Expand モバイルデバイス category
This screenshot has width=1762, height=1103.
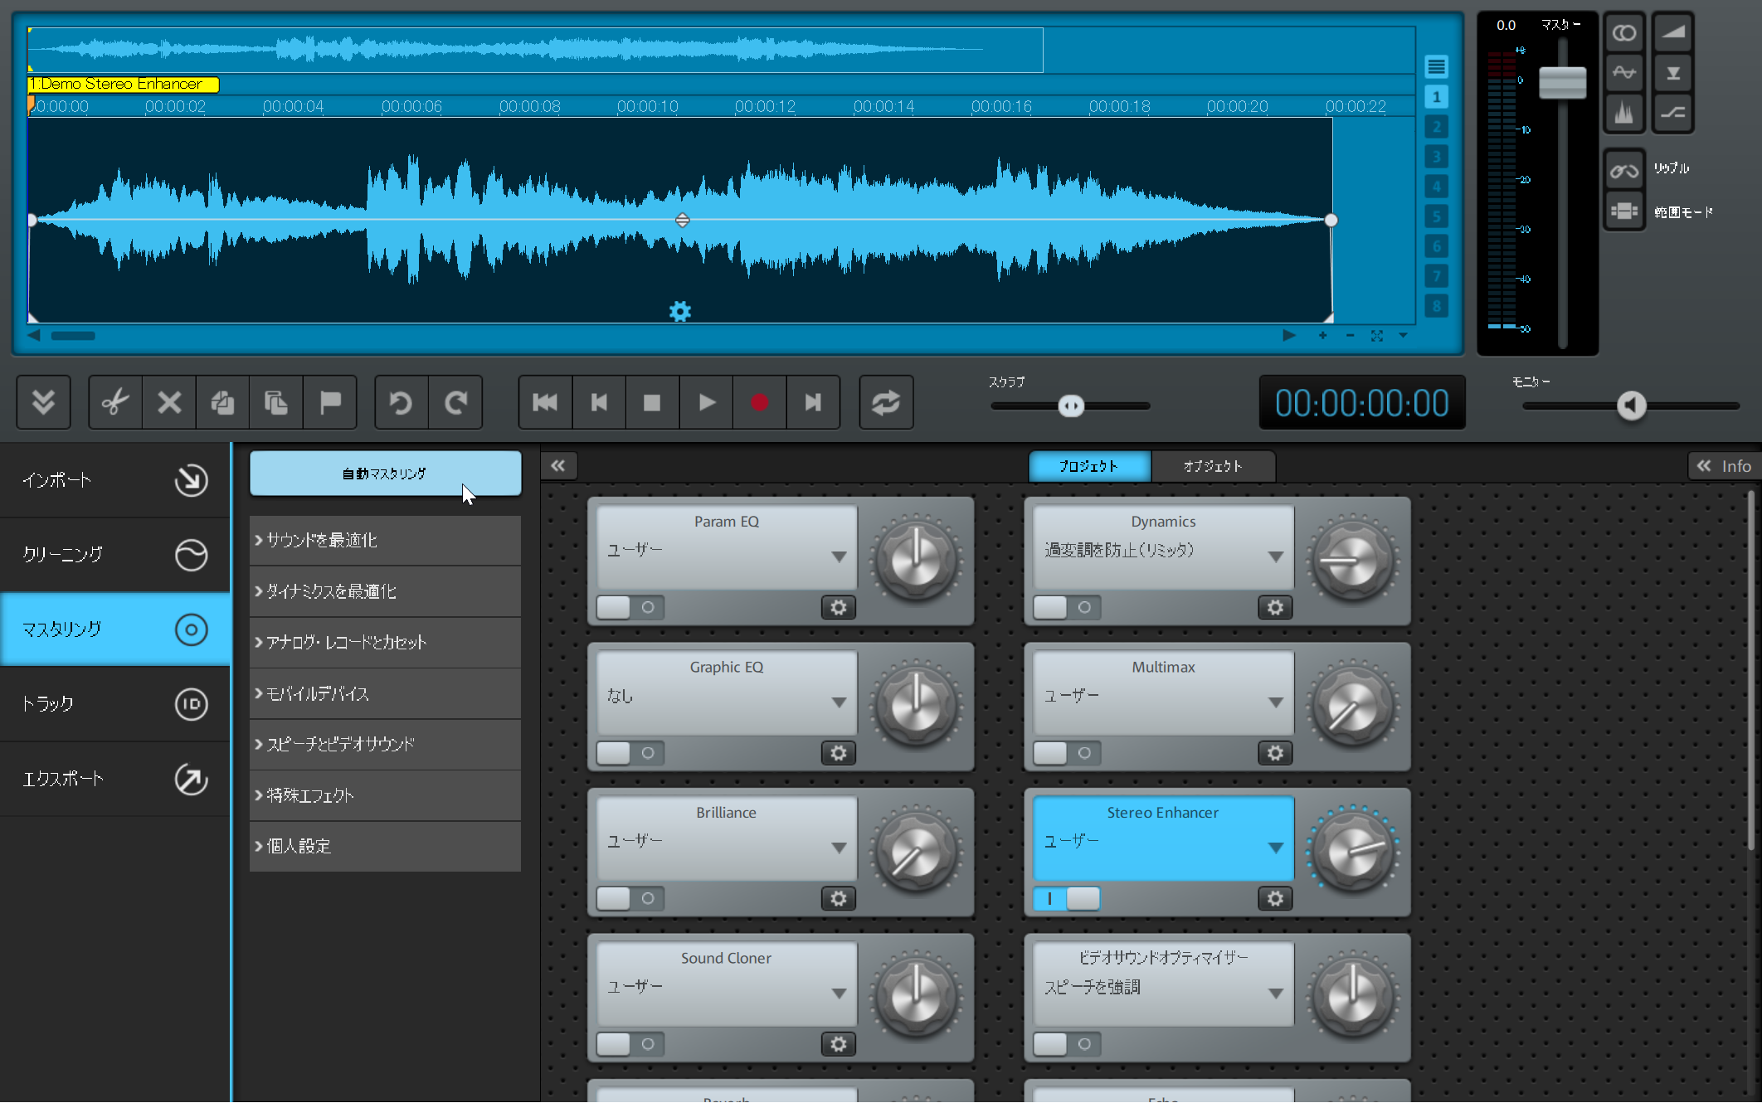[x=385, y=693]
